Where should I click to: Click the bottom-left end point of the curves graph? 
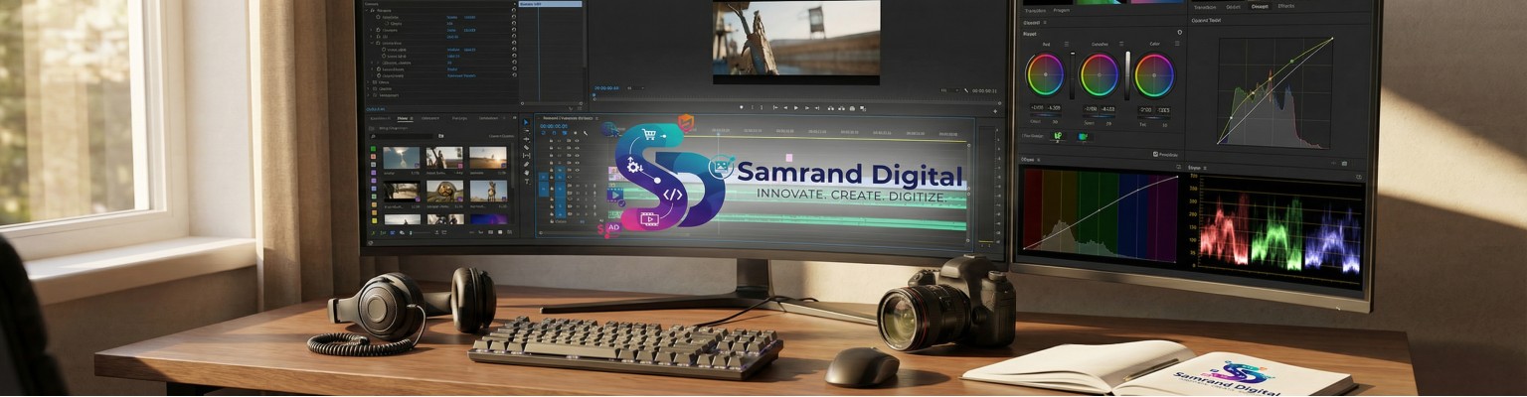click(x=1218, y=143)
